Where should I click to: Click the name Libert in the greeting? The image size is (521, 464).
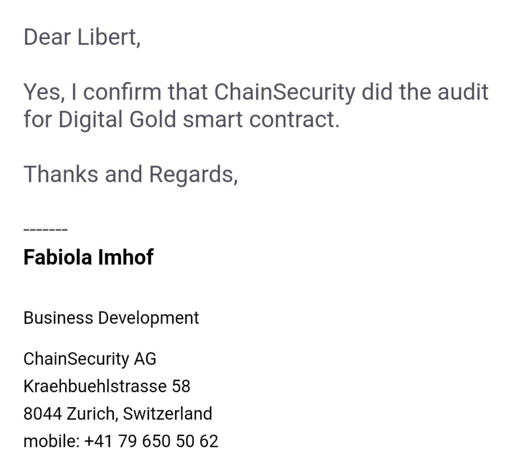click(x=109, y=37)
